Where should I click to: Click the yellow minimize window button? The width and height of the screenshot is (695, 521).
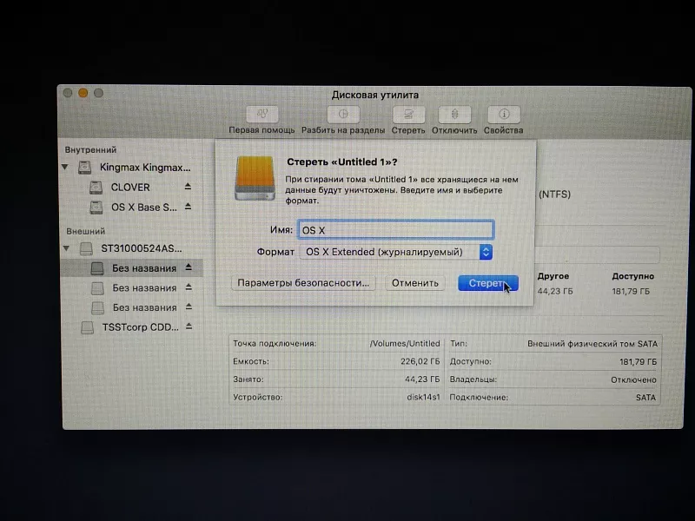click(x=83, y=93)
